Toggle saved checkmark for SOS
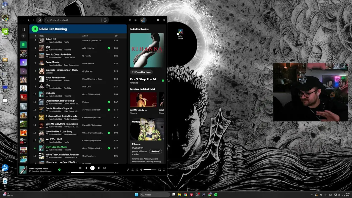Image resolution: width=352 pixels, height=198 pixels. [109, 48]
